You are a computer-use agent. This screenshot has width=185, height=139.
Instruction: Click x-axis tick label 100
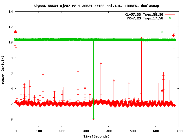39,131
